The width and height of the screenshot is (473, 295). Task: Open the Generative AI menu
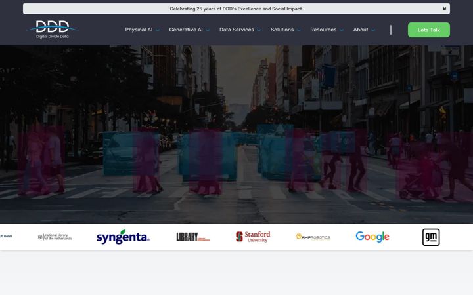click(x=186, y=29)
